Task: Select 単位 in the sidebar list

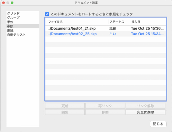Action: tap(23, 22)
